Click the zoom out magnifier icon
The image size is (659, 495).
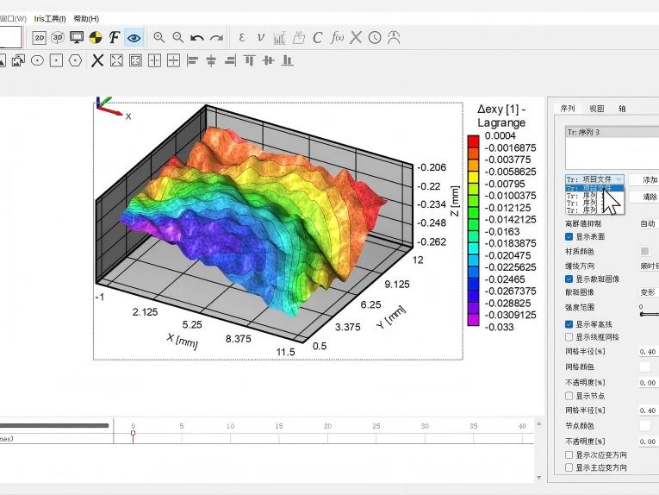tap(178, 38)
